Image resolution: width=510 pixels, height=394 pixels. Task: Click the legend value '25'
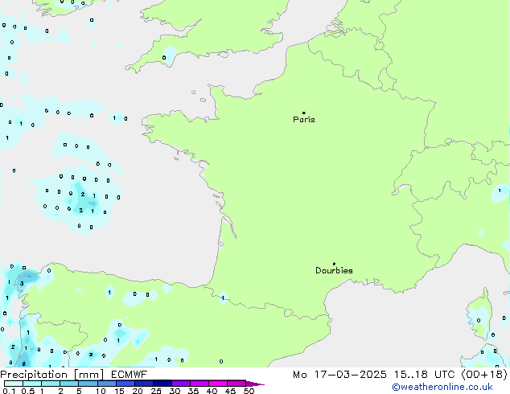click(156, 391)
